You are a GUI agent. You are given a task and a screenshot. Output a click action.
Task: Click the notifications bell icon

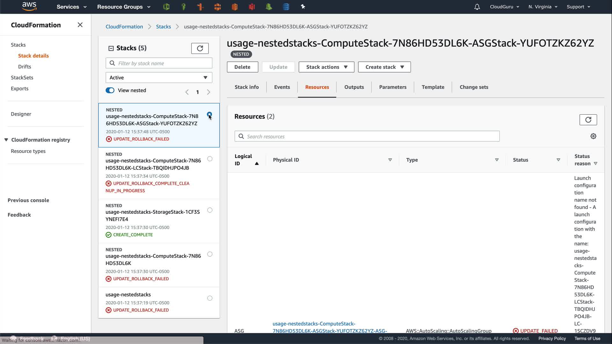coord(477,7)
